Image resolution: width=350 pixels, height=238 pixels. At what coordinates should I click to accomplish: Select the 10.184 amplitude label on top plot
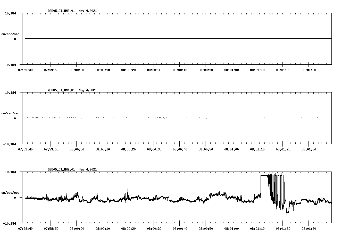pyautogui.click(x=11, y=13)
